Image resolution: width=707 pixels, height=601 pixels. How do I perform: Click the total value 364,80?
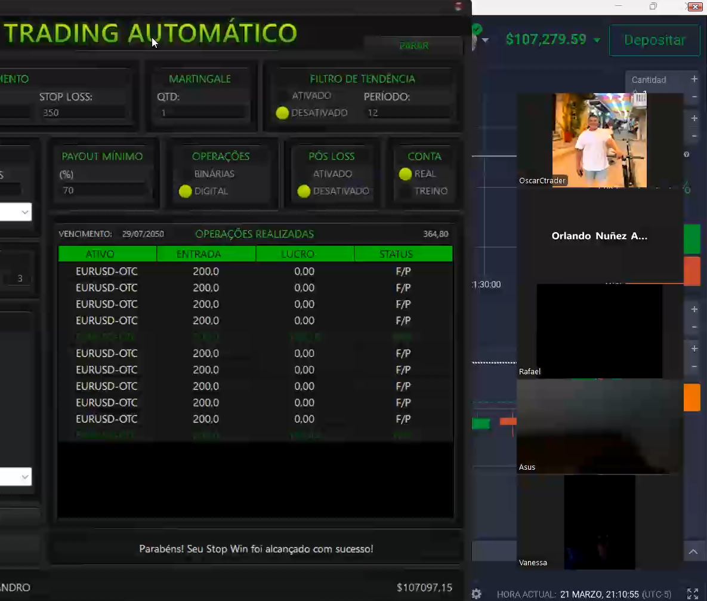(x=436, y=234)
